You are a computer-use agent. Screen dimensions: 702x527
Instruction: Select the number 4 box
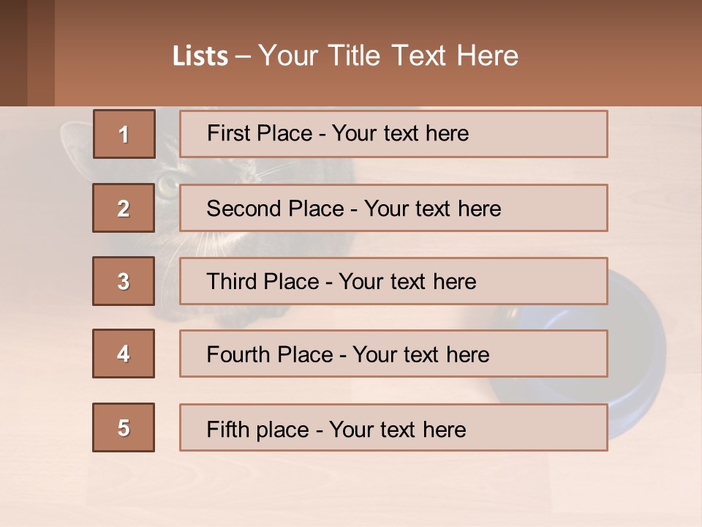(124, 354)
